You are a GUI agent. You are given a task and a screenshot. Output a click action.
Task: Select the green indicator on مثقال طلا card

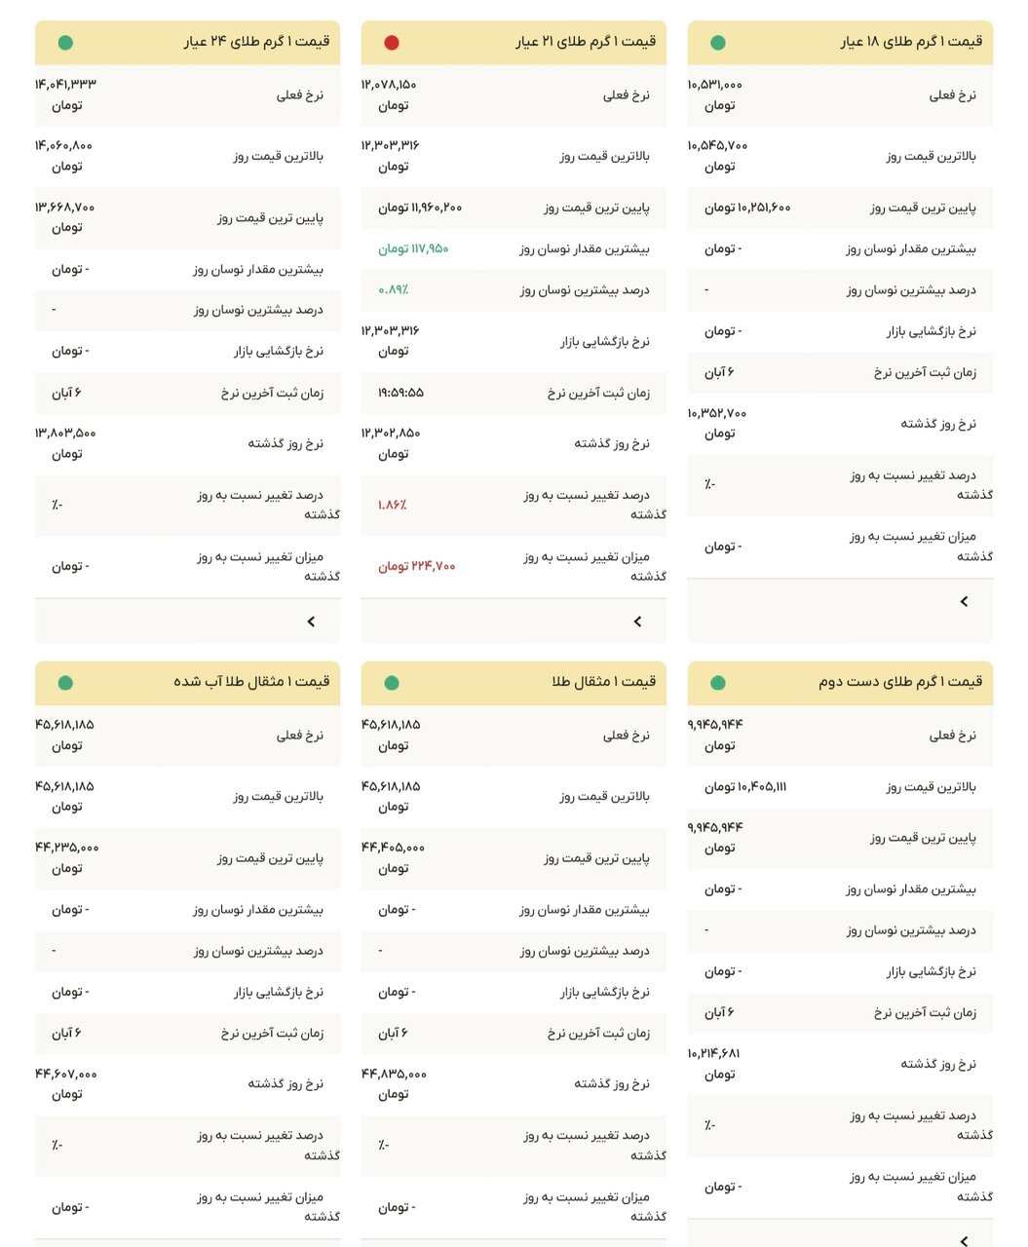[x=393, y=683]
